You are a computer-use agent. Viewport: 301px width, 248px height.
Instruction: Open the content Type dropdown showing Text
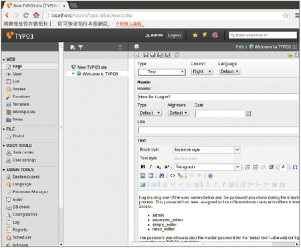point(162,72)
